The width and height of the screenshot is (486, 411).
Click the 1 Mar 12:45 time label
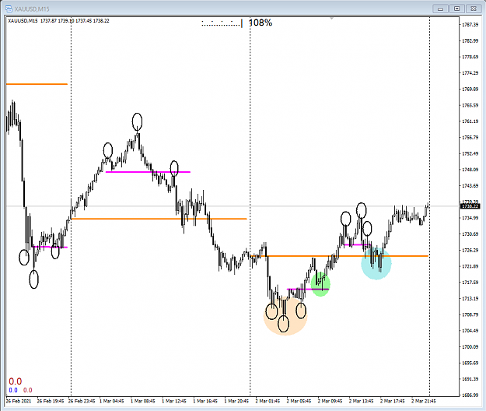(174, 401)
